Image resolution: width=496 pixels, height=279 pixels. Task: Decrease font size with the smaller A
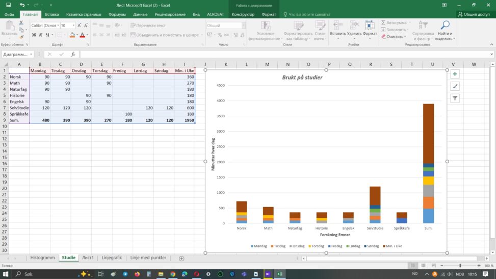[x=86, y=26]
